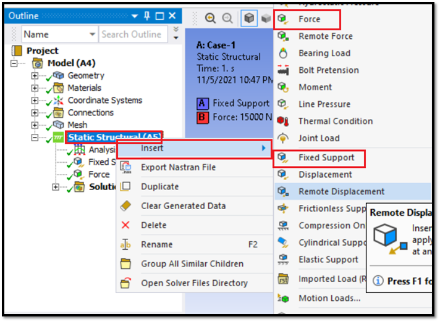
Task: Click the Displacement icon
Action: 283,175
